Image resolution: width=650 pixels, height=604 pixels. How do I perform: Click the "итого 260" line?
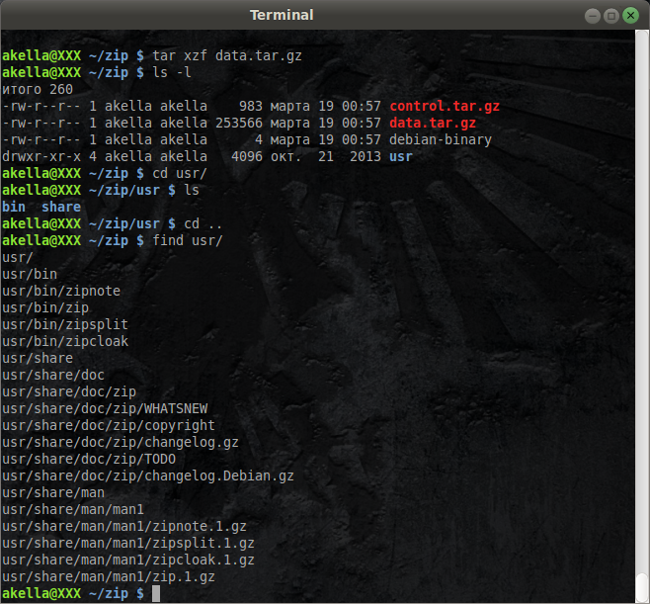coord(38,90)
